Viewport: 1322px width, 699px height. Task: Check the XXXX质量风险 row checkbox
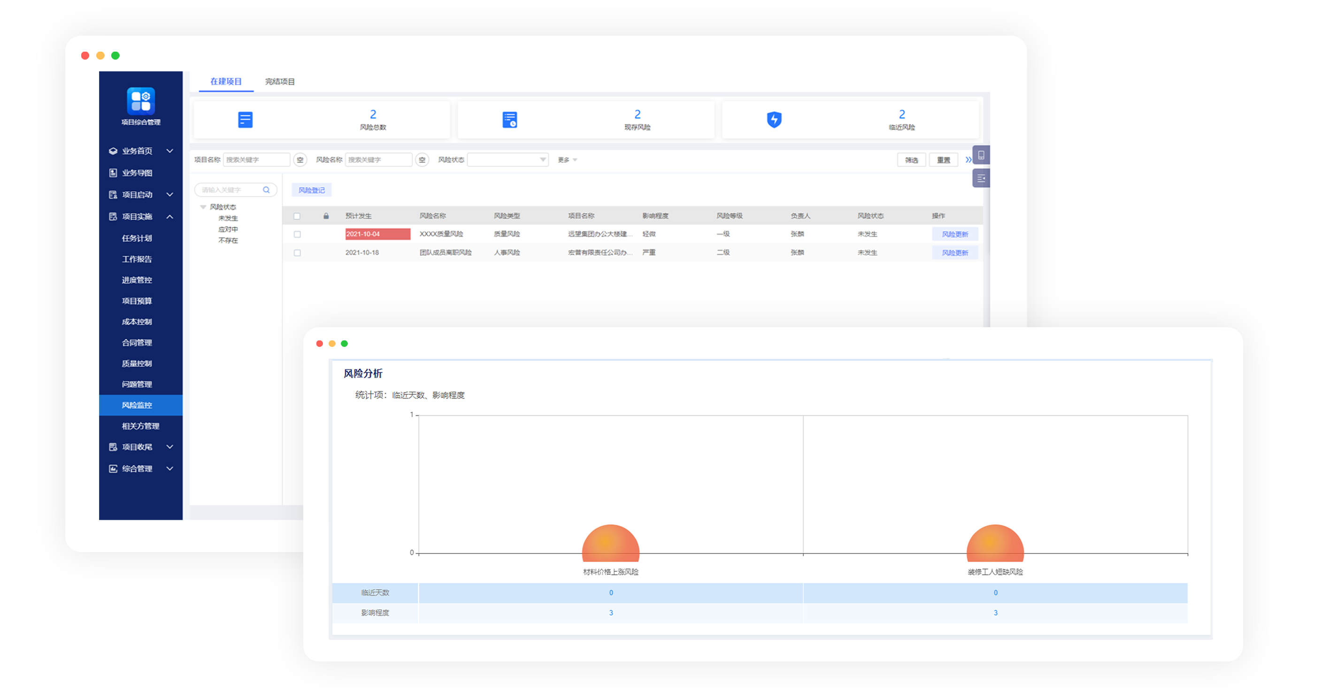[x=297, y=235]
